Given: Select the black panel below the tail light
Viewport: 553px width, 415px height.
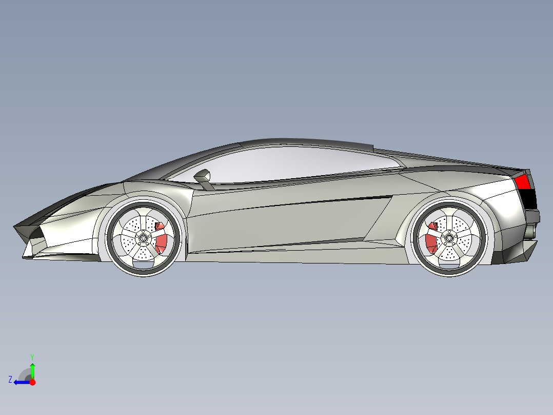Looking at the screenshot, I should pos(528,199).
